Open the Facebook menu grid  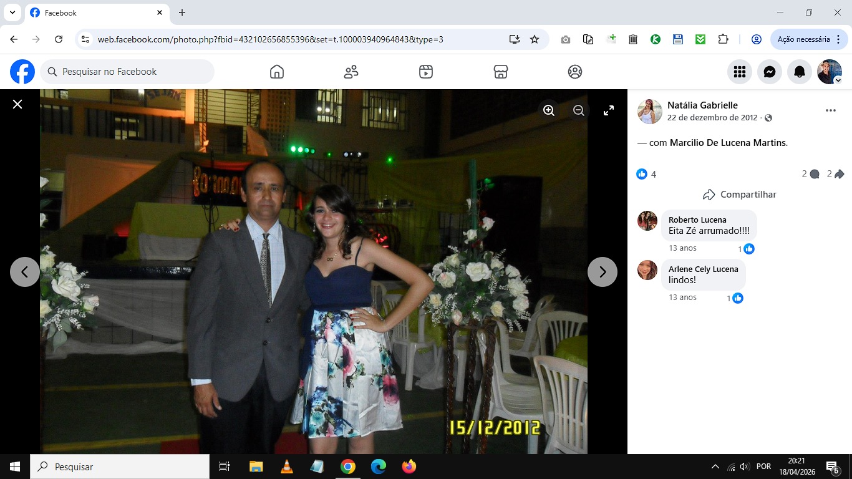point(740,72)
